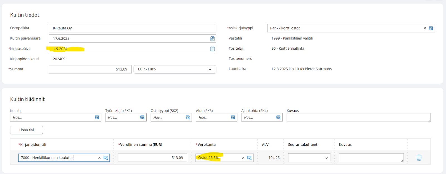This screenshot has width=446, height=174.
Task: Open Asiakirjatyyppi lookup search icon
Action: click(431, 28)
